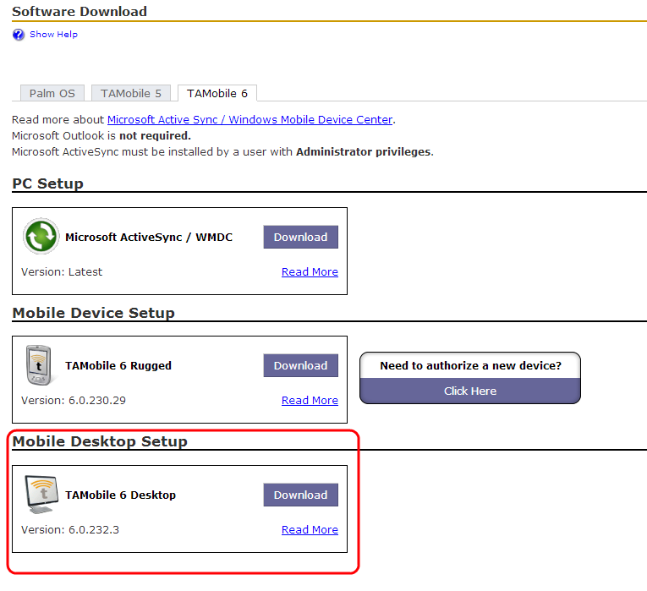
Task: Click the 'PC Setup' heading
Action: coord(48,183)
